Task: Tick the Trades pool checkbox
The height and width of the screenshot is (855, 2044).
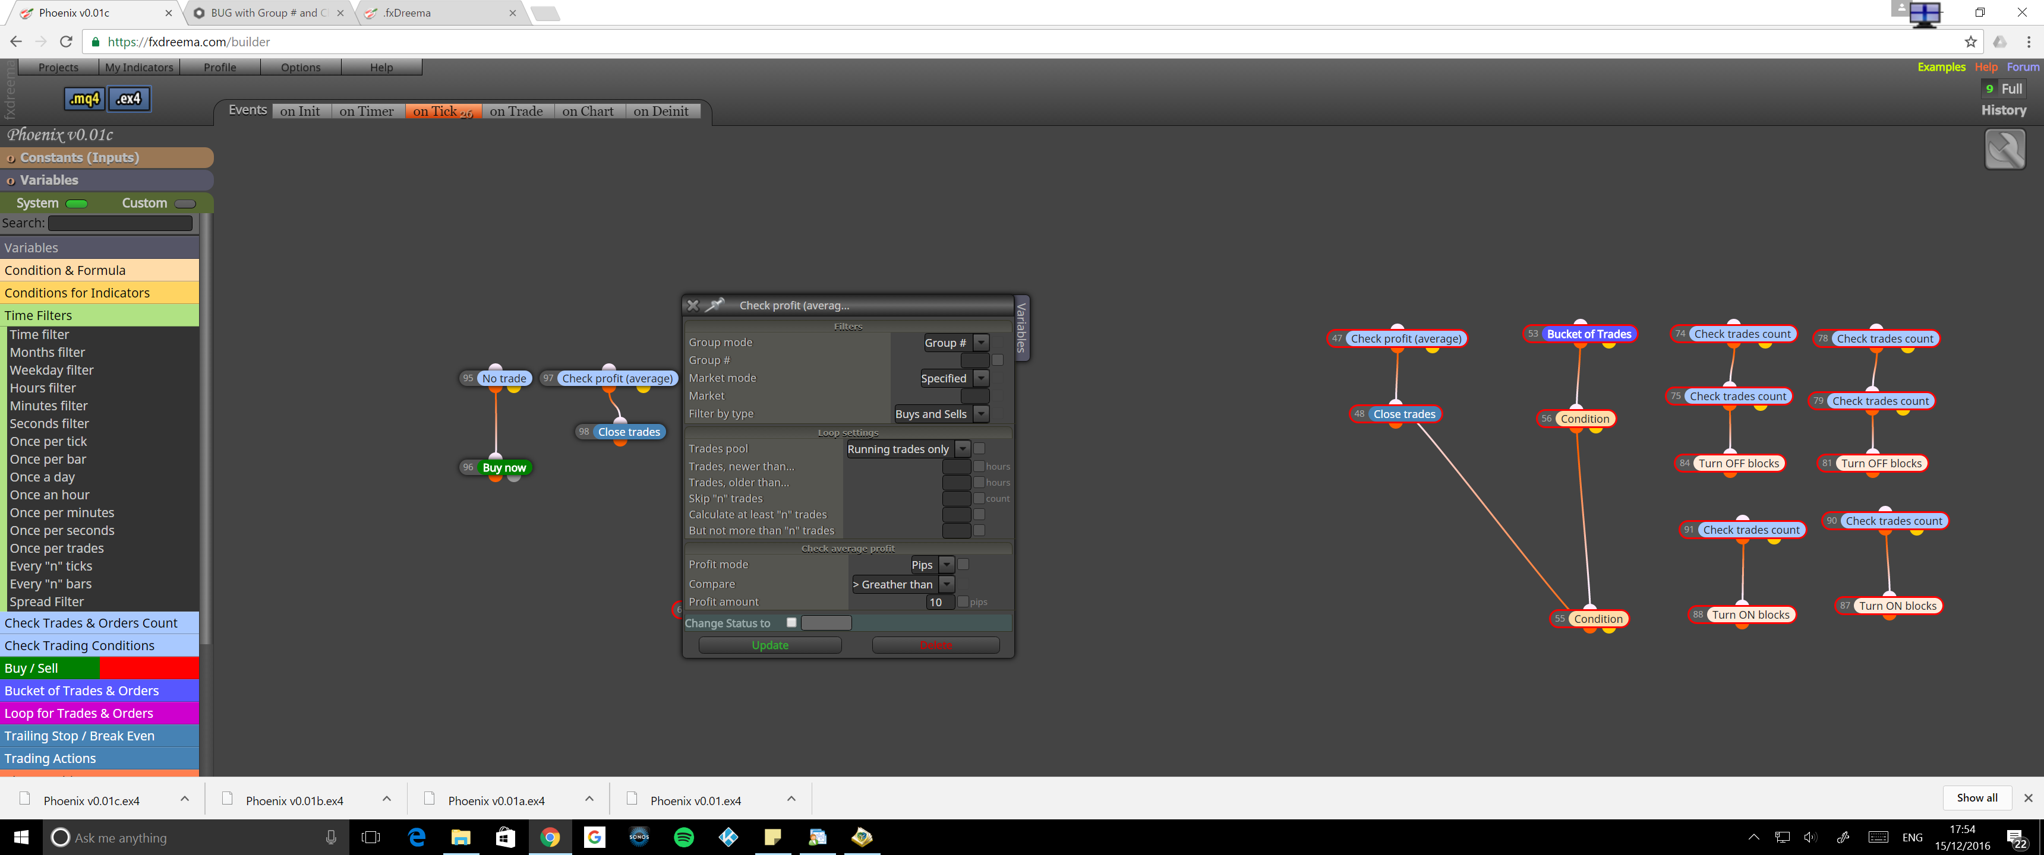Action: coord(979,448)
